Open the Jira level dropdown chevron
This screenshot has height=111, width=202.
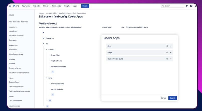tap(170, 46)
